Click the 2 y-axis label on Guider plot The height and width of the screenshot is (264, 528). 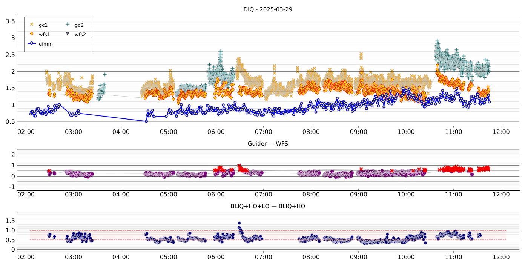click(x=13, y=155)
